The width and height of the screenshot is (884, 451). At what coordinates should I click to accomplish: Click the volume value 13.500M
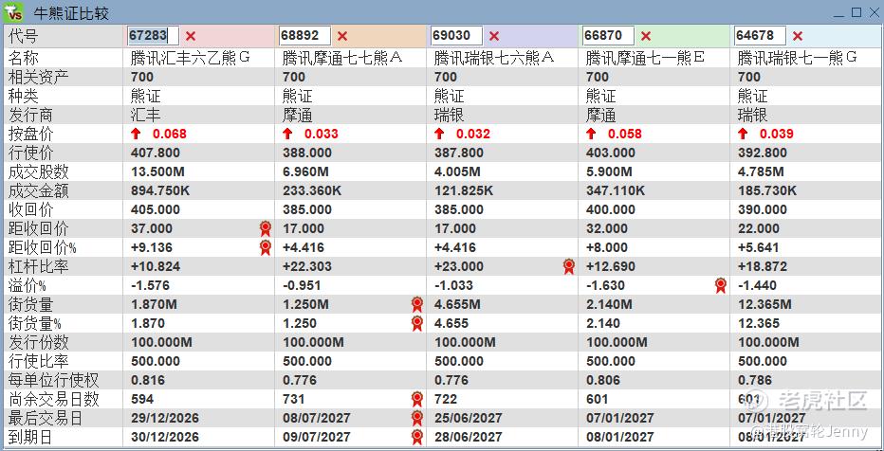coord(157,171)
